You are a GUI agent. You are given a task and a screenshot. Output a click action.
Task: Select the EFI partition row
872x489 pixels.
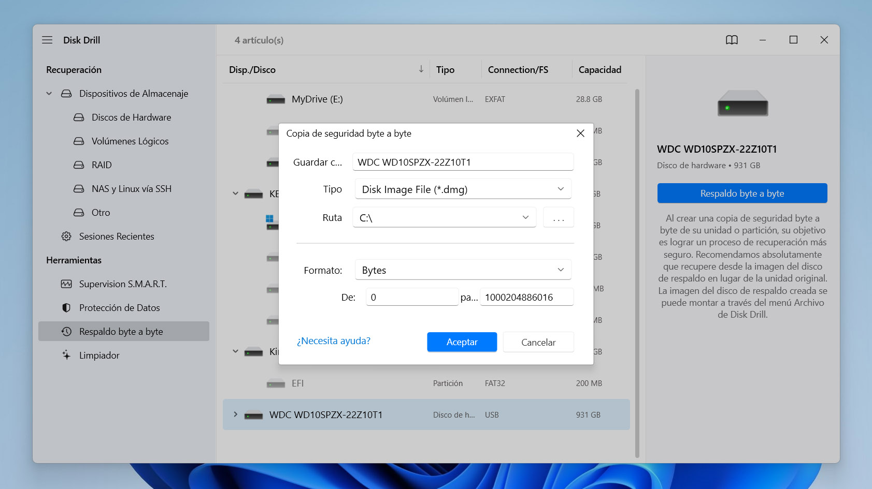pyautogui.click(x=426, y=383)
